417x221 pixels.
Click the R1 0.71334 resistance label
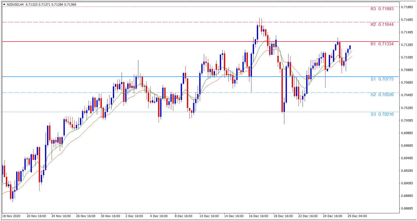tap(382, 44)
